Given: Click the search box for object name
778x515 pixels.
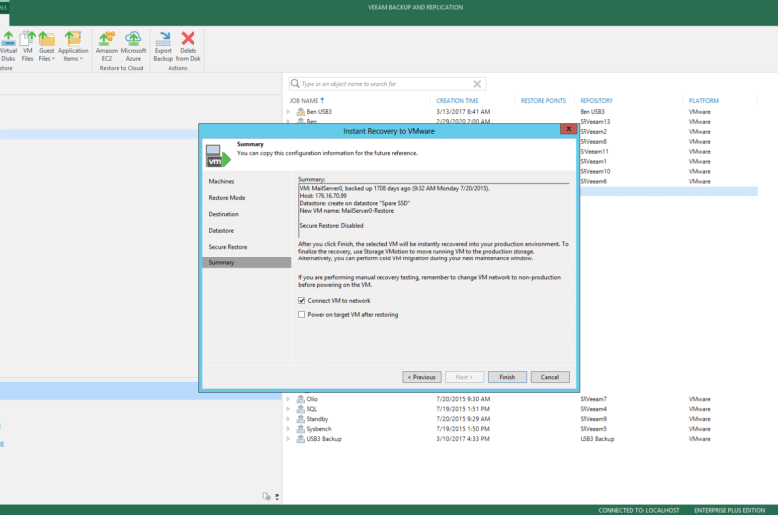Looking at the screenshot, I should coord(387,84).
